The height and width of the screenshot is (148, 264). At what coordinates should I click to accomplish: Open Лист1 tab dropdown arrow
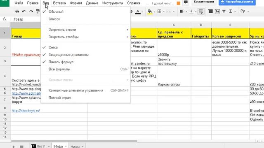coord(49,147)
